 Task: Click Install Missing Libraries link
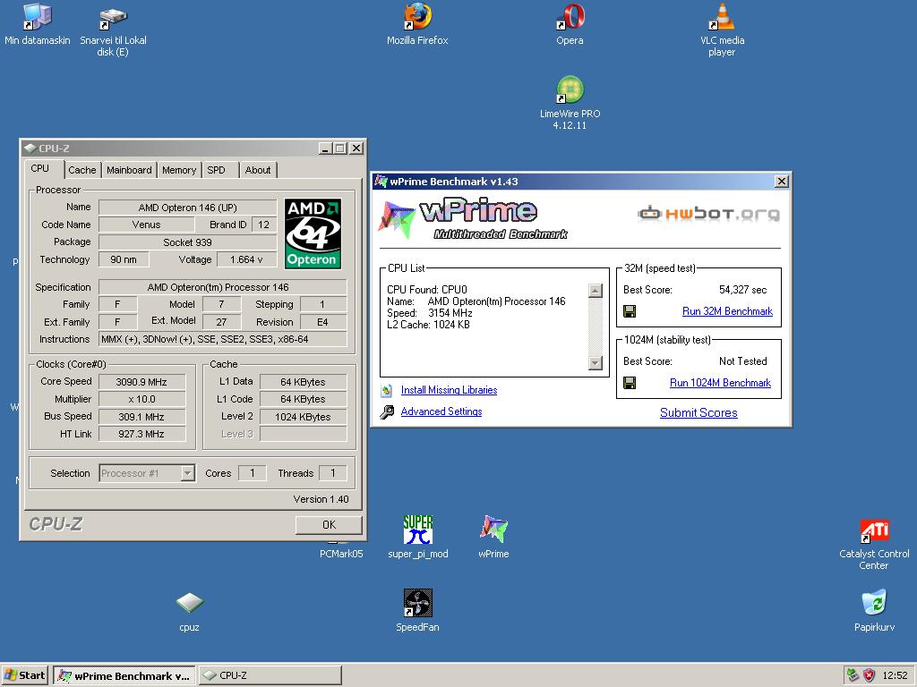pyautogui.click(x=450, y=390)
